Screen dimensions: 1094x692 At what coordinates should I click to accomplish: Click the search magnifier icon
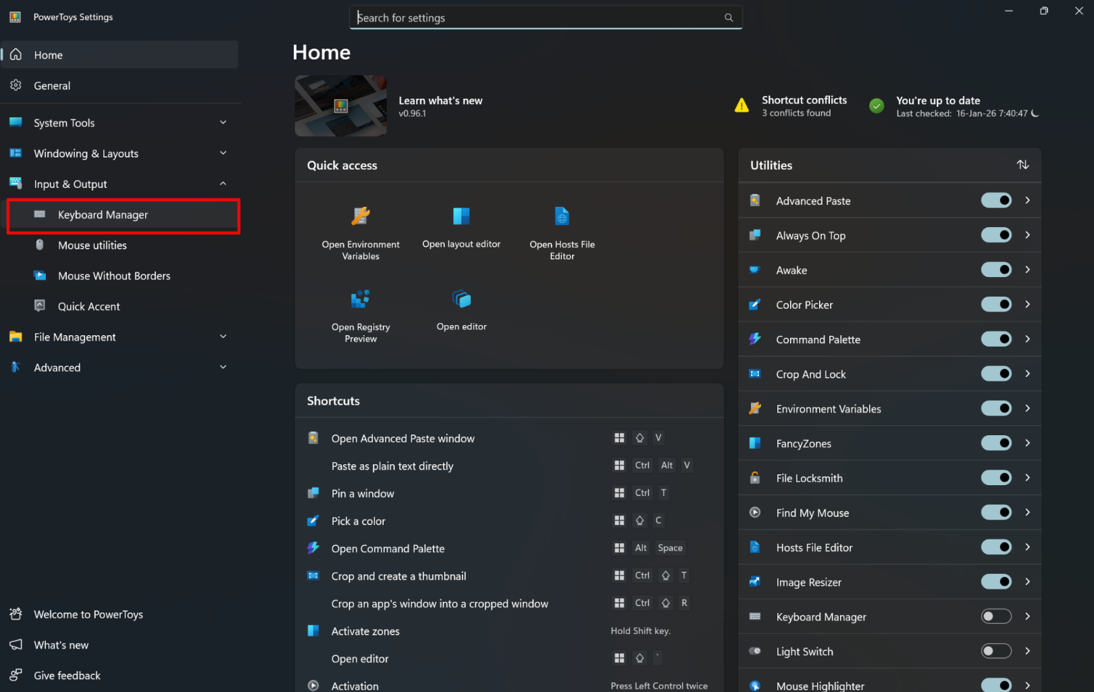(729, 18)
